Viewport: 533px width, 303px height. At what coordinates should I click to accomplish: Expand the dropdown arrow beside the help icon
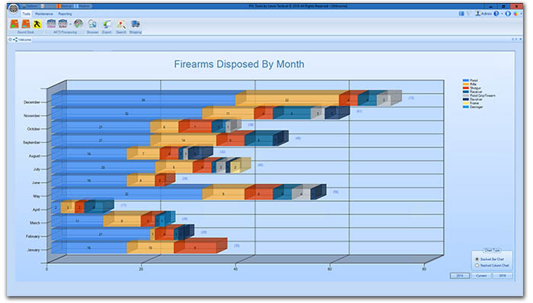(x=502, y=14)
